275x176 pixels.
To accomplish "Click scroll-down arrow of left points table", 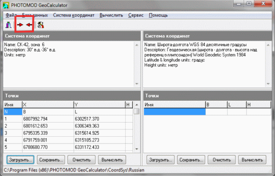I will (137, 149).
